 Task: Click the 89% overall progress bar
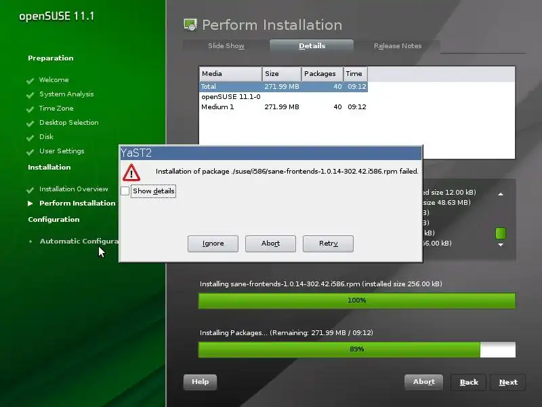(x=357, y=349)
